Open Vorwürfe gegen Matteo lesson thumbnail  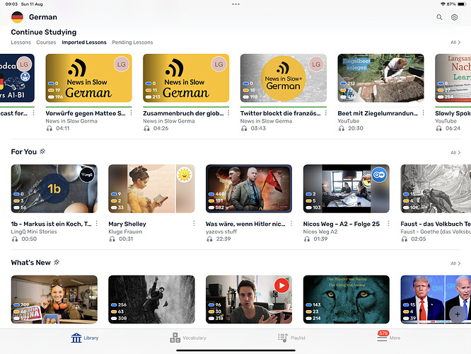(88, 78)
